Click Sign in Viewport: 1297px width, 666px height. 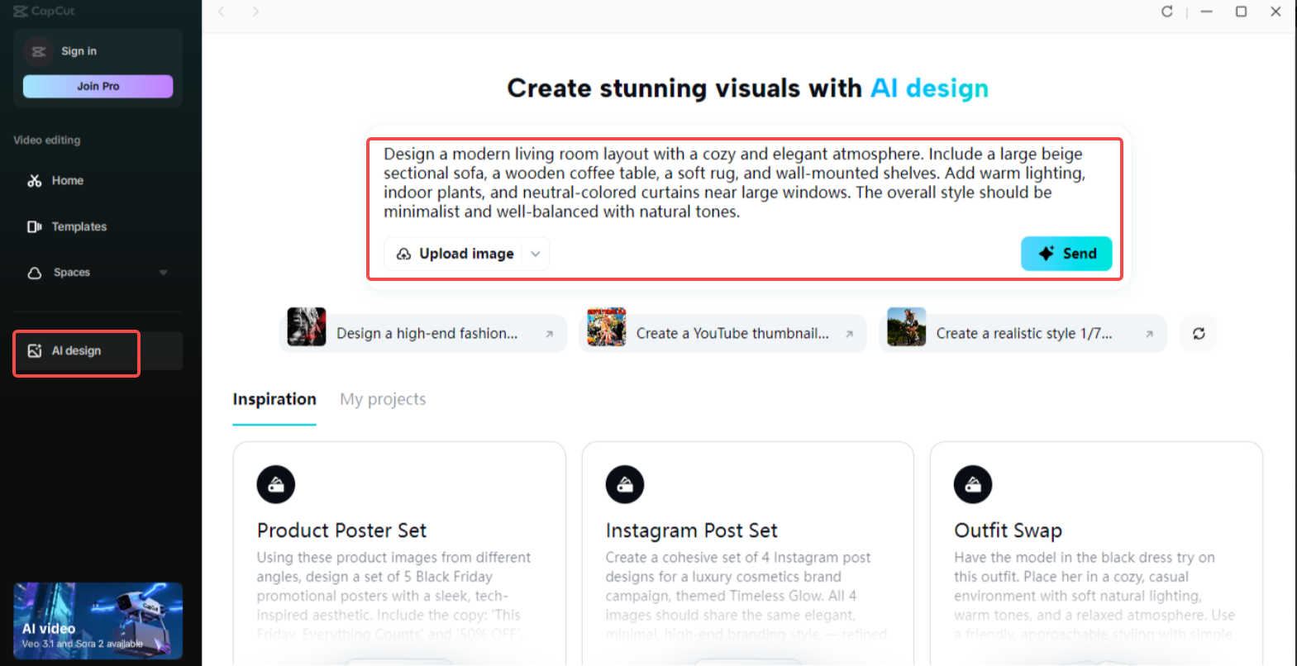click(x=79, y=51)
